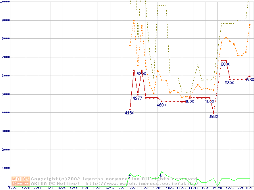The image size is (254, 190).
Task: Click the 10000 y-axis value
Action: [5, 2]
